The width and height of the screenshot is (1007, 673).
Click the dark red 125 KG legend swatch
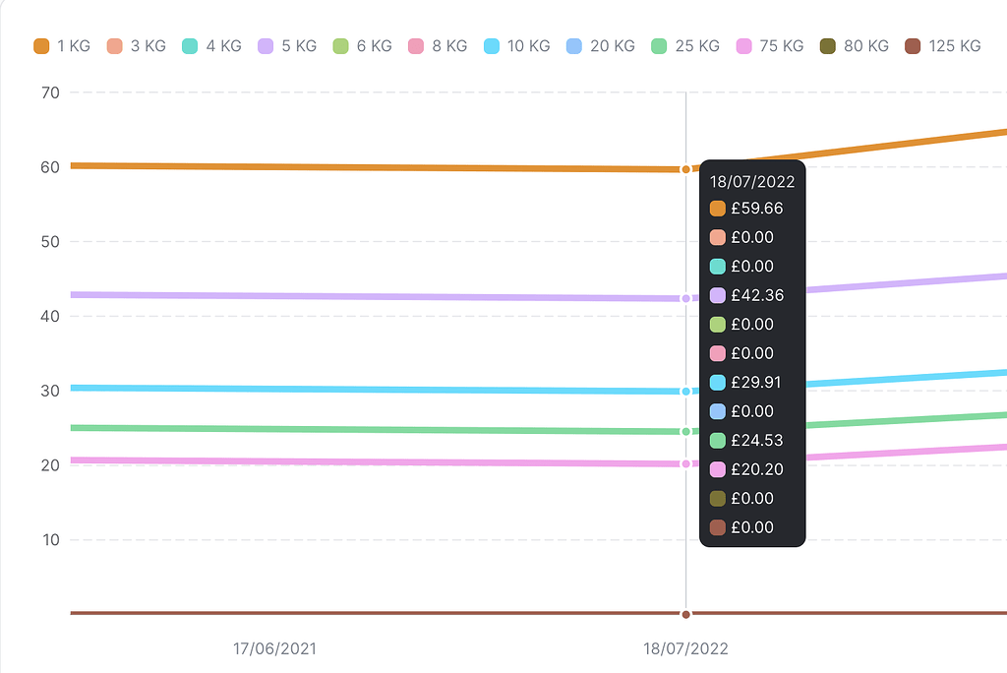click(x=915, y=45)
